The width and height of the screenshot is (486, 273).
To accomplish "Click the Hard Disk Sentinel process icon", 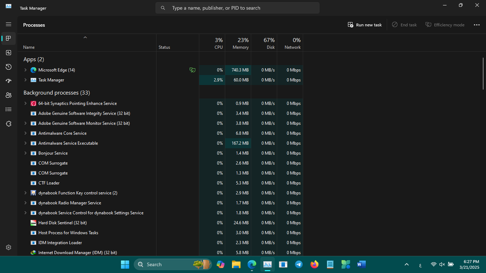I will [33, 223].
